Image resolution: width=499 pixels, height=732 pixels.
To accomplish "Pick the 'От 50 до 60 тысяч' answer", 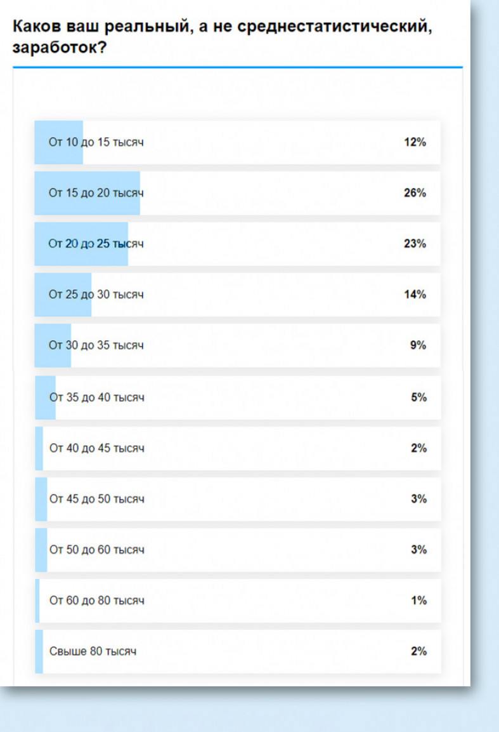I will 238,550.
